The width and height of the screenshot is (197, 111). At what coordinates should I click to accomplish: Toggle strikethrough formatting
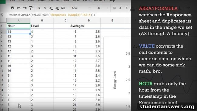coord(126,8)
